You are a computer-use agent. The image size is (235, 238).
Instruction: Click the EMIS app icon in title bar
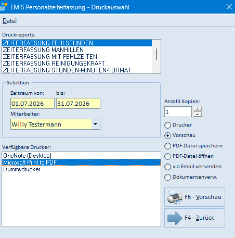[x=4, y=7]
